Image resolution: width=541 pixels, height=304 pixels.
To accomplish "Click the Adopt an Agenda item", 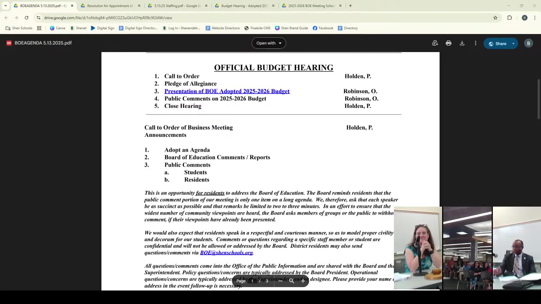I will point(187,150).
